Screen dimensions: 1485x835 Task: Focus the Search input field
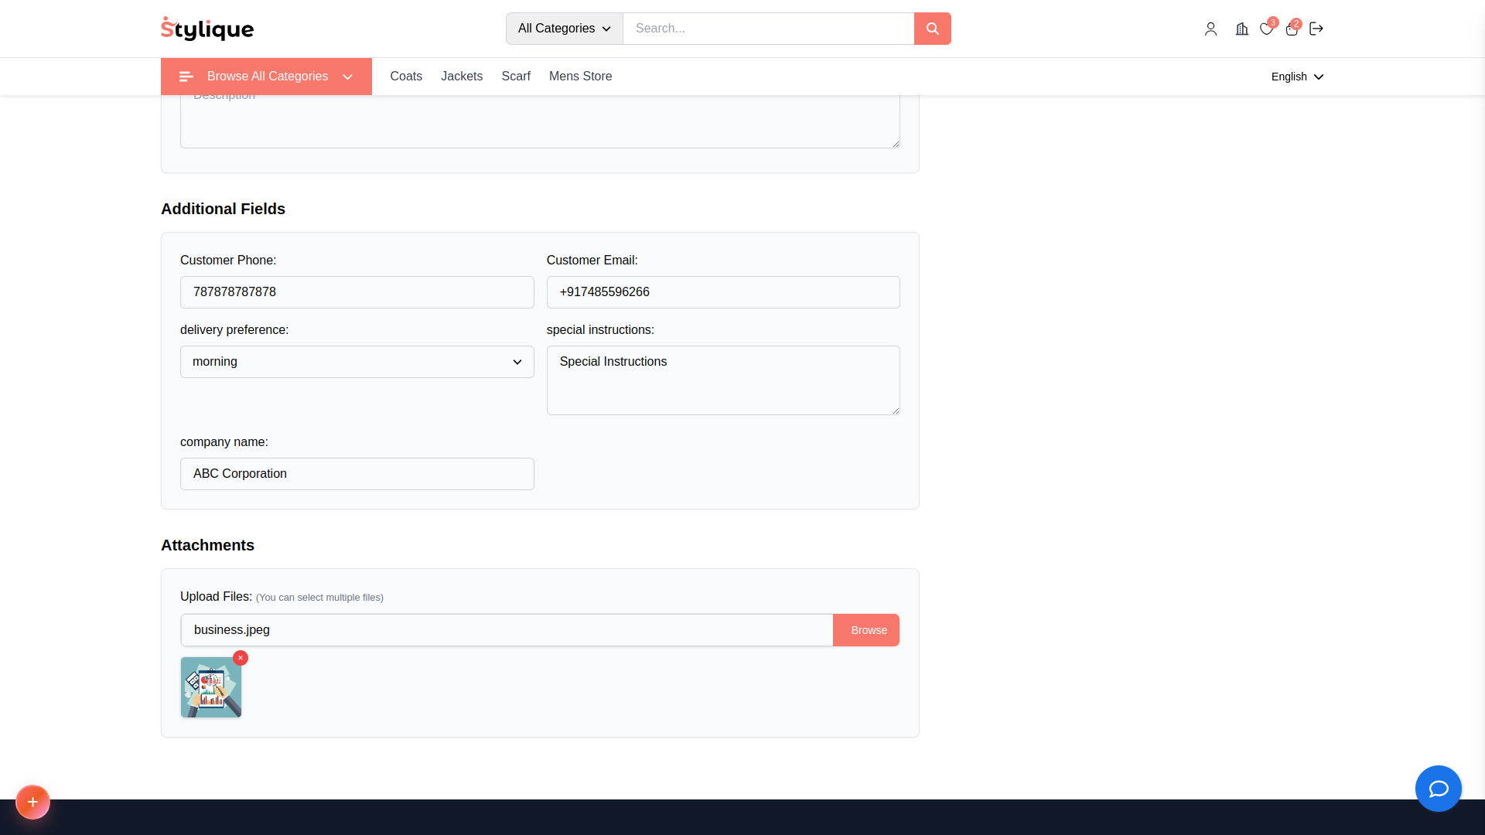769,29
